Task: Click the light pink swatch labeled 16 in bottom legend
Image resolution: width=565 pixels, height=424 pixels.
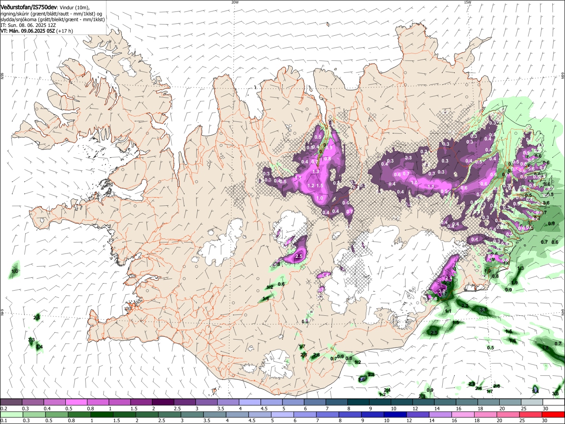Action: tap(462, 414)
